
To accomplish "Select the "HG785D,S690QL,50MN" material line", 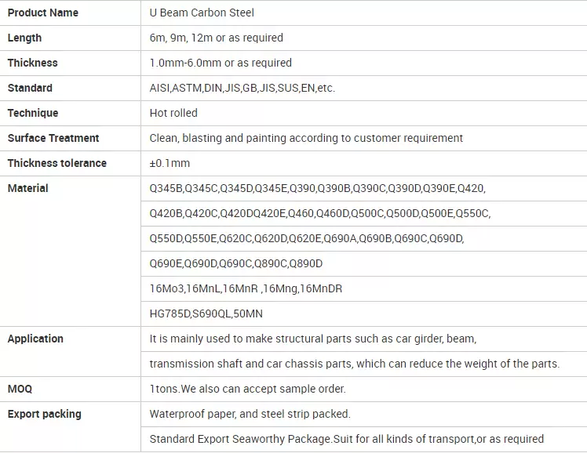I will (x=206, y=313).
